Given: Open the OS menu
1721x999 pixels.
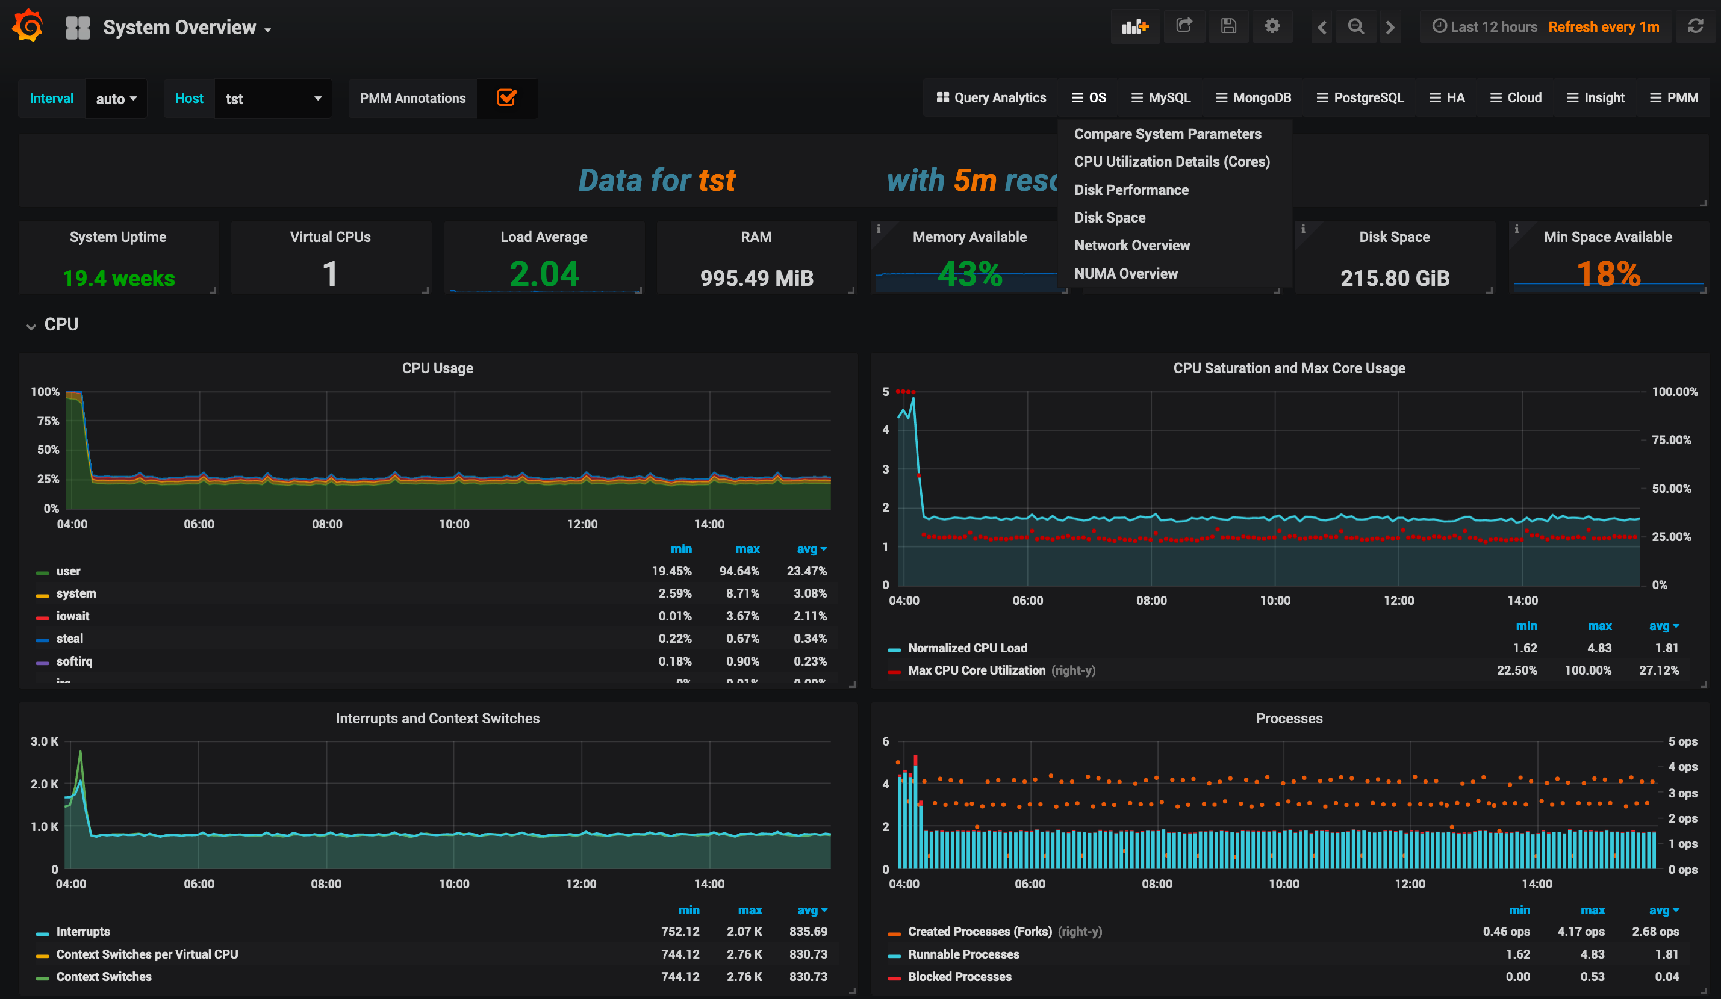Looking at the screenshot, I should coord(1089,97).
